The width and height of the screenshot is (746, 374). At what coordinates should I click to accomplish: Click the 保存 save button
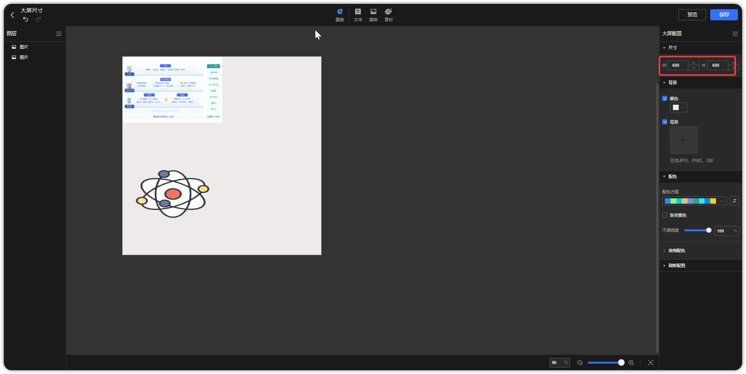[x=724, y=15]
